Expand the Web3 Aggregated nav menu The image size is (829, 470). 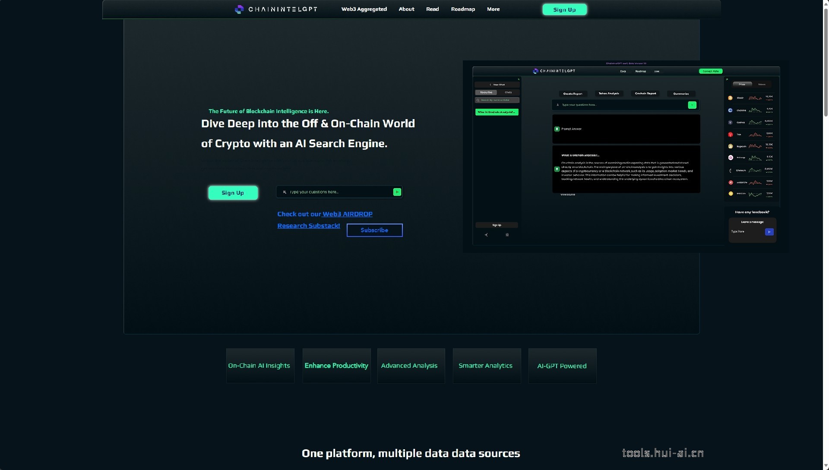[x=364, y=9]
